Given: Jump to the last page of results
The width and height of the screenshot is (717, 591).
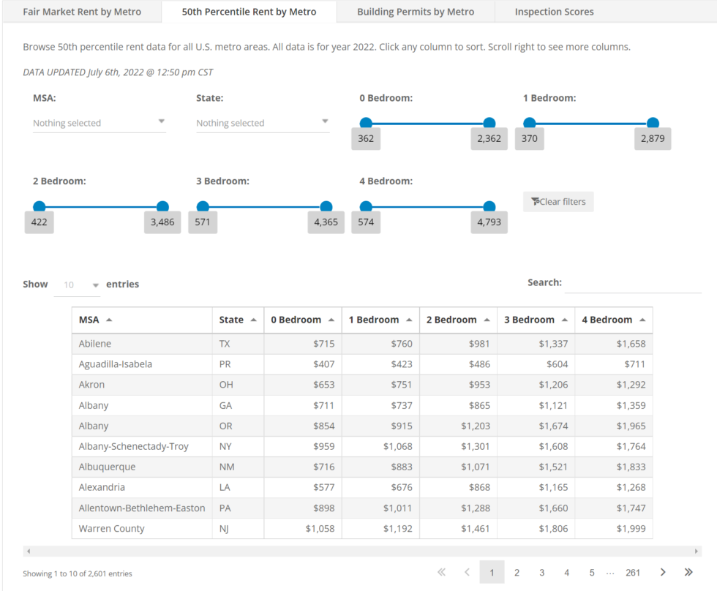Looking at the screenshot, I should click(688, 572).
